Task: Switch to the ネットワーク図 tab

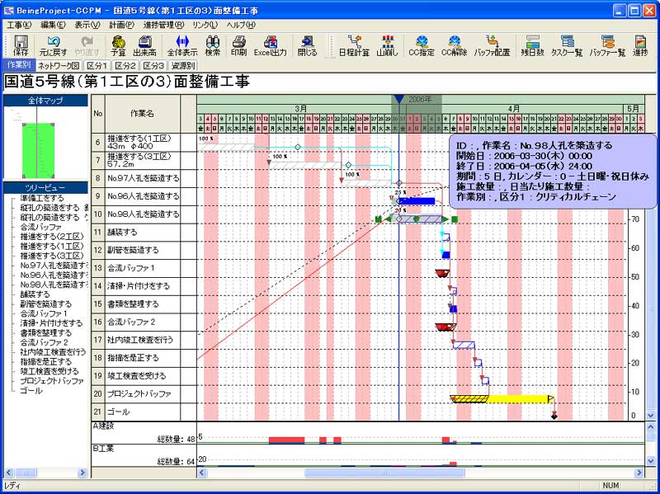Action: click(x=59, y=65)
